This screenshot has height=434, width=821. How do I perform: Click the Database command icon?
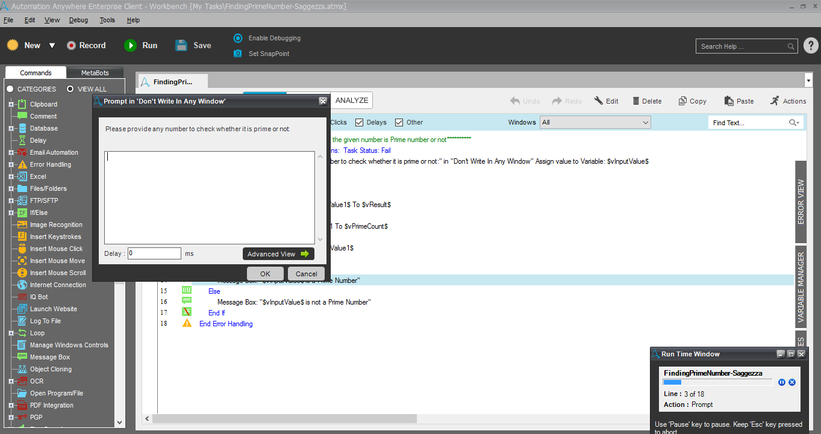[21, 128]
